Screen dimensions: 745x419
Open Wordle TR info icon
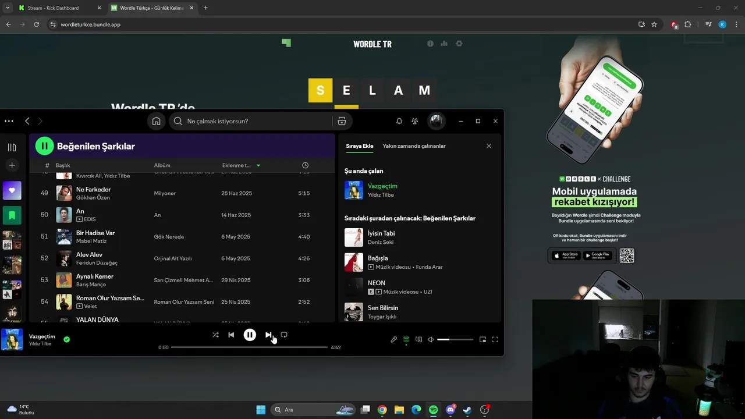pyautogui.click(x=430, y=44)
